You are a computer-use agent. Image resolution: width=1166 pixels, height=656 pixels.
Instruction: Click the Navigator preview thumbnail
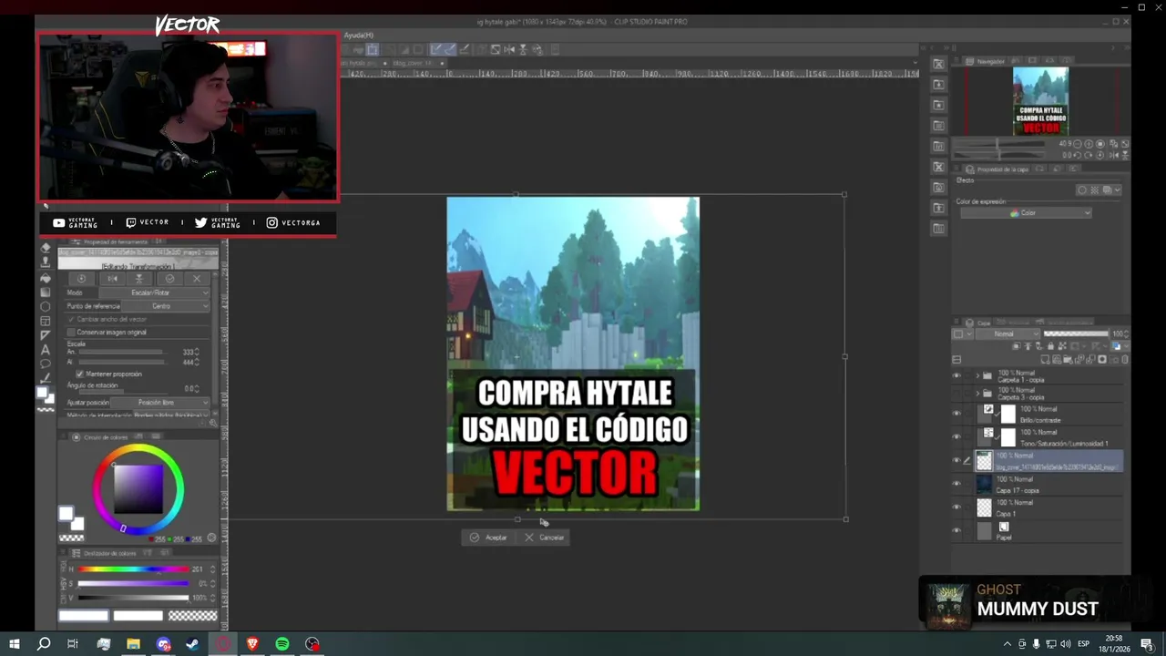pyautogui.click(x=1040, y=101)
